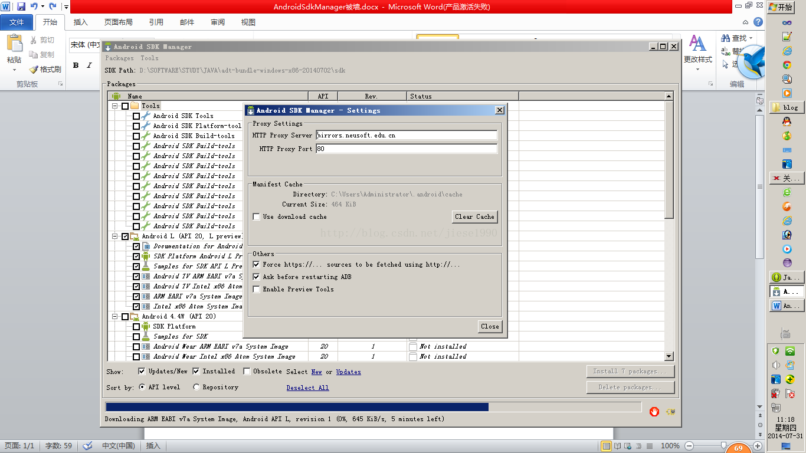
Task: Click the Deselect All link
Action: click(x=307, y=388)
